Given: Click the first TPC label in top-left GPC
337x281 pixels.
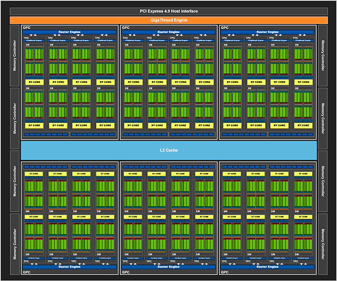Looking at the screenshot, I should coord(26,38).
